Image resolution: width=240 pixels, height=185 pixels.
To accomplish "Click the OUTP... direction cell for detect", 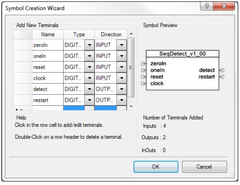I will pyautogui.click(x=106, y=89).
